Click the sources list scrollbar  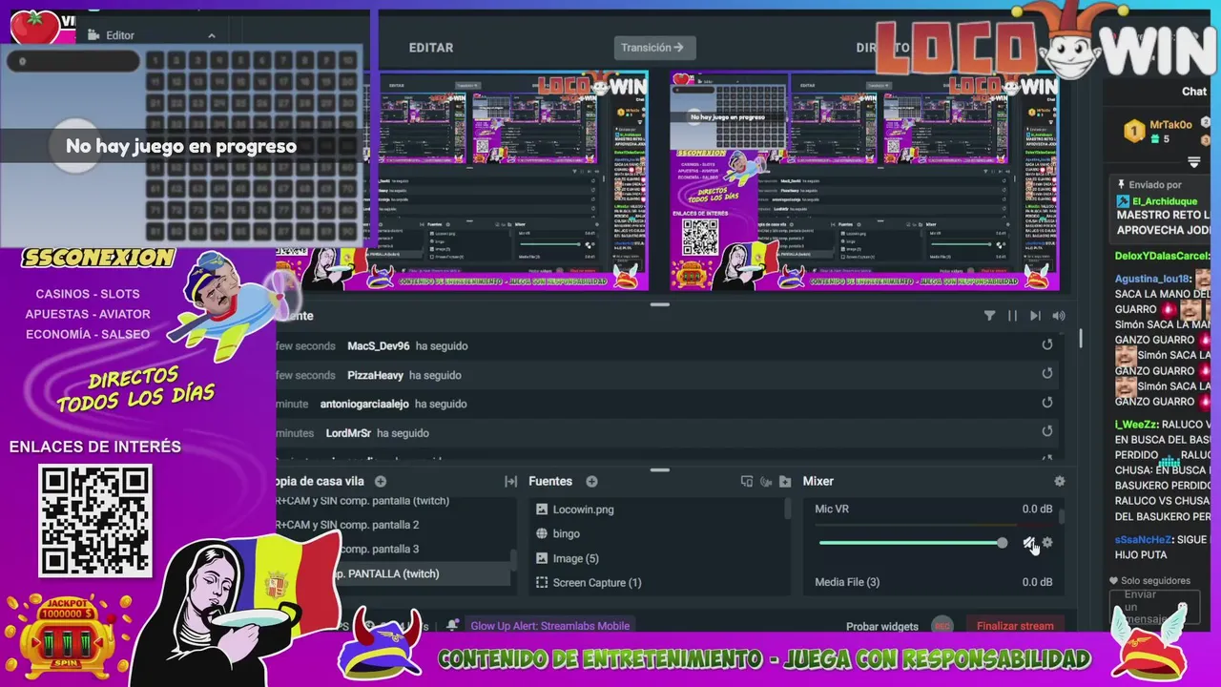click(x=788, y=509)
